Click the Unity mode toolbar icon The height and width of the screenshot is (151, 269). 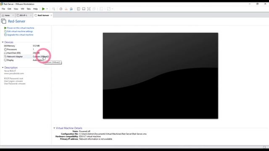(94, 9)
